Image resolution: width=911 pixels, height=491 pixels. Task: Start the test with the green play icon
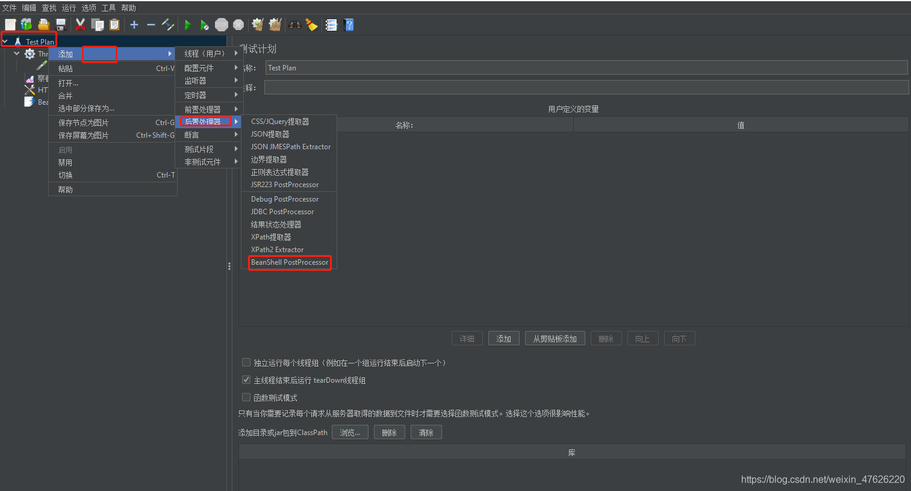pos(188,25)
